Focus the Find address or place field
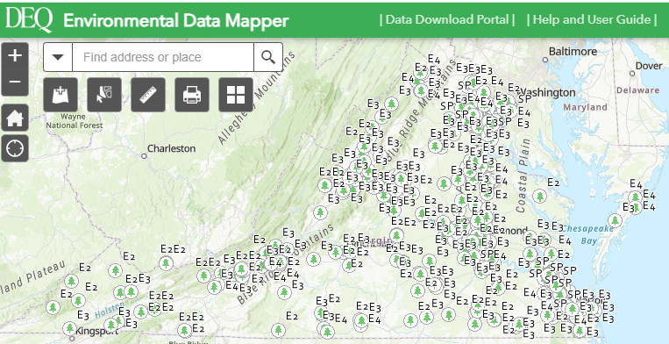This screenshot has height=344, width=669. [163, 57]
